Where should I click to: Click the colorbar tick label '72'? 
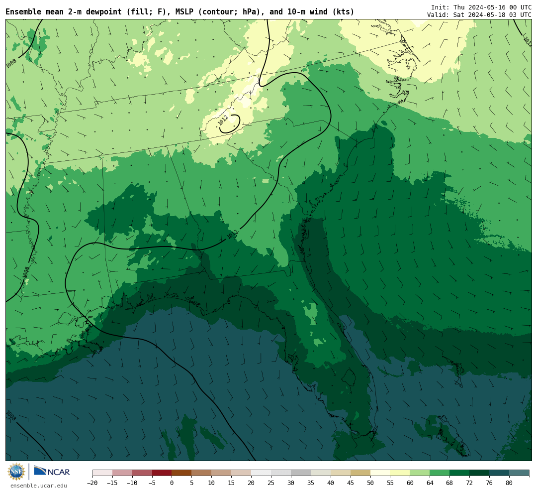point(469,483)
